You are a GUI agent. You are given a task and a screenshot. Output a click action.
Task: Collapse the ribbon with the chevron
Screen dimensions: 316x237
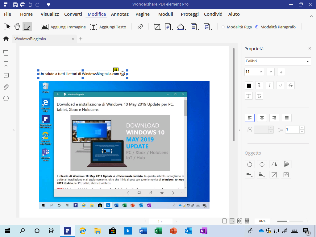click(x=311, y=16)
